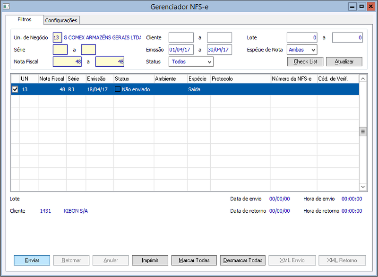Click the Imprimir button

click(x=150, y=260)
